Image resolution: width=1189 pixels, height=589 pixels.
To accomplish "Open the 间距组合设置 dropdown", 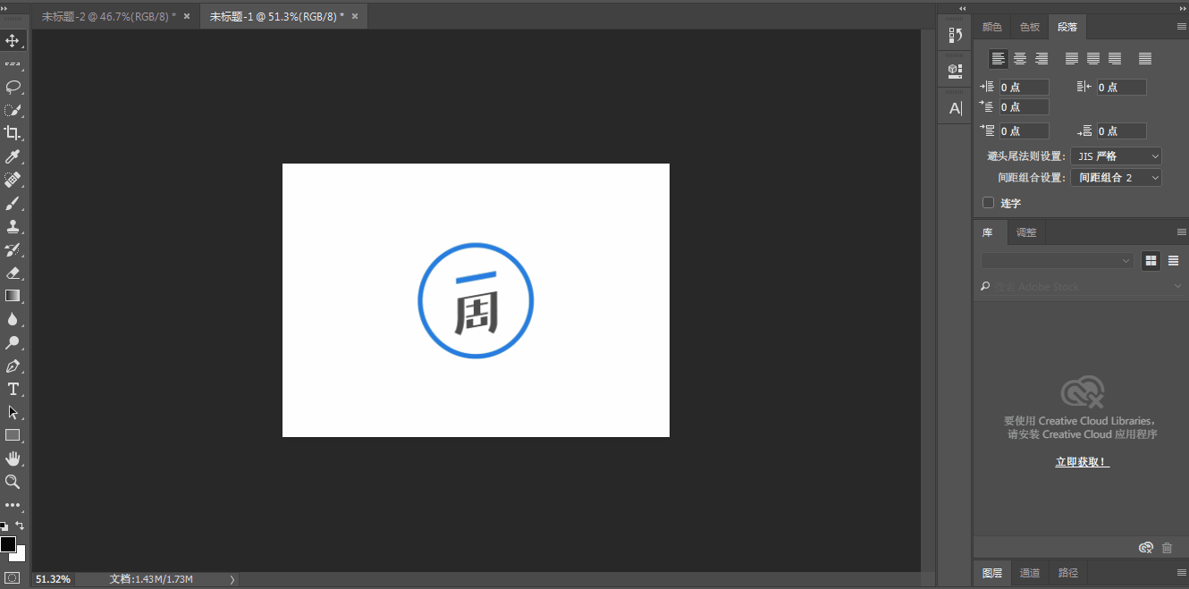I will point(1116,178).
